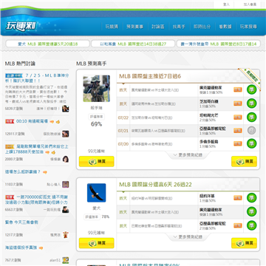Click the yellow 購買 button under 69% predictor
Screen dimensions: 266x266
click(x=96, y=161)
